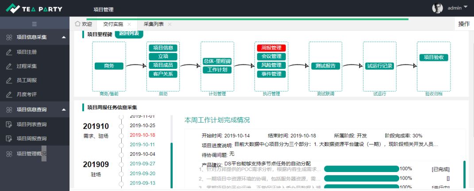This screenshot has height=191, width=474.
Task: Select timeline date 2019-09-20
Action: (143, 173)
